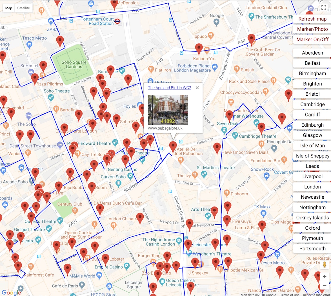The height and width of the screenshot is (296, 331).
Task: Click the Forbidden Planet shopping icon
Action: tap(215, 67)
